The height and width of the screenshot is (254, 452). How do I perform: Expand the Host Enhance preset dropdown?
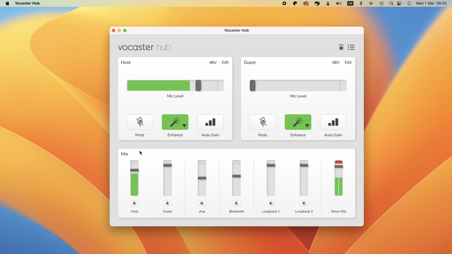(185, 125)
